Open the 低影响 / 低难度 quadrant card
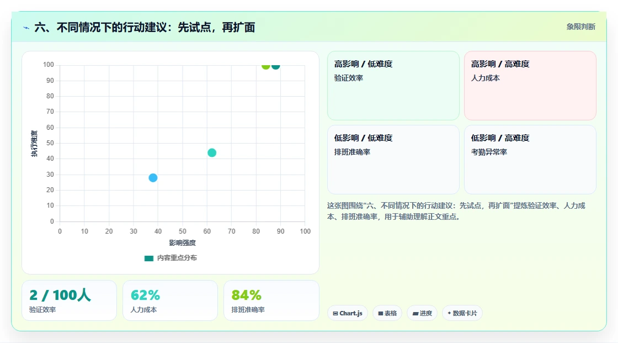The image size is (618, 343). click(393, 160)
